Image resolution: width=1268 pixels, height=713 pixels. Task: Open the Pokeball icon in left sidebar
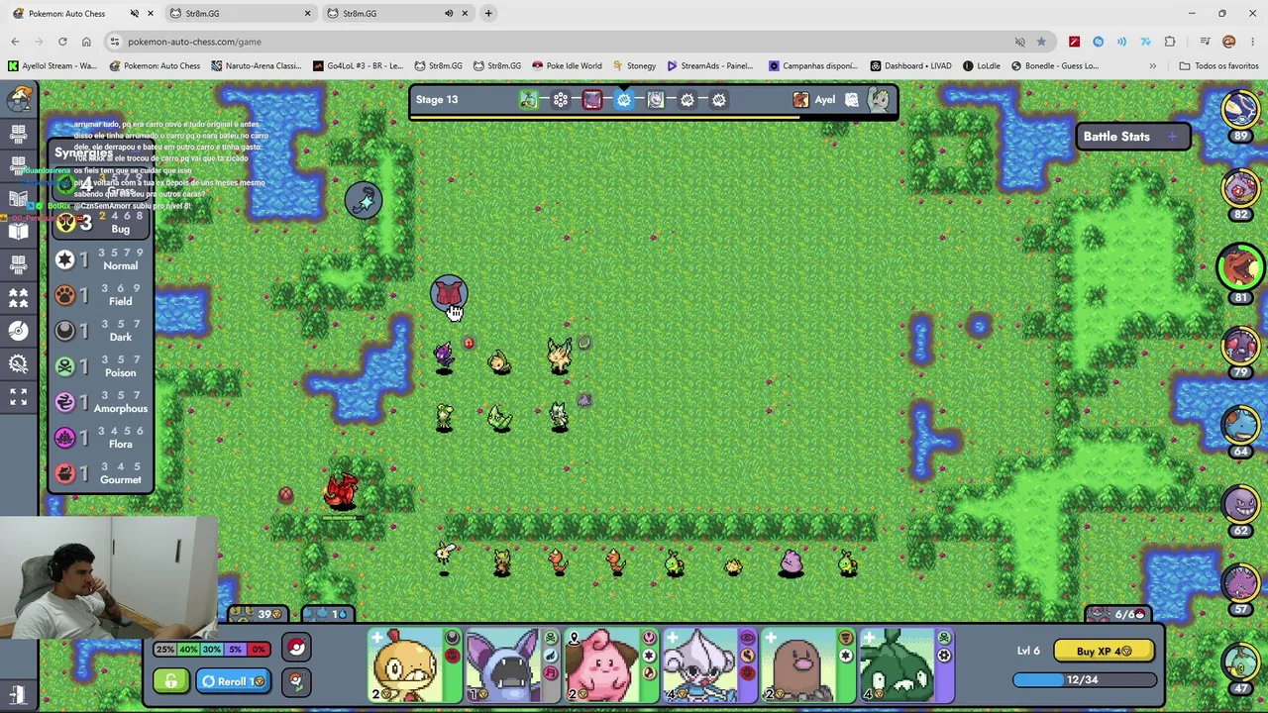[x=18, y=331]
